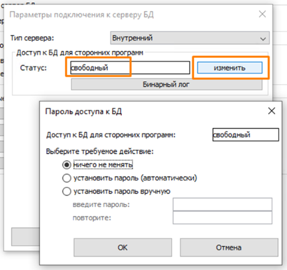Confirm with the OK button
Image resolution: width=287 pixels, height=270 pixels.
click(123, 248)
